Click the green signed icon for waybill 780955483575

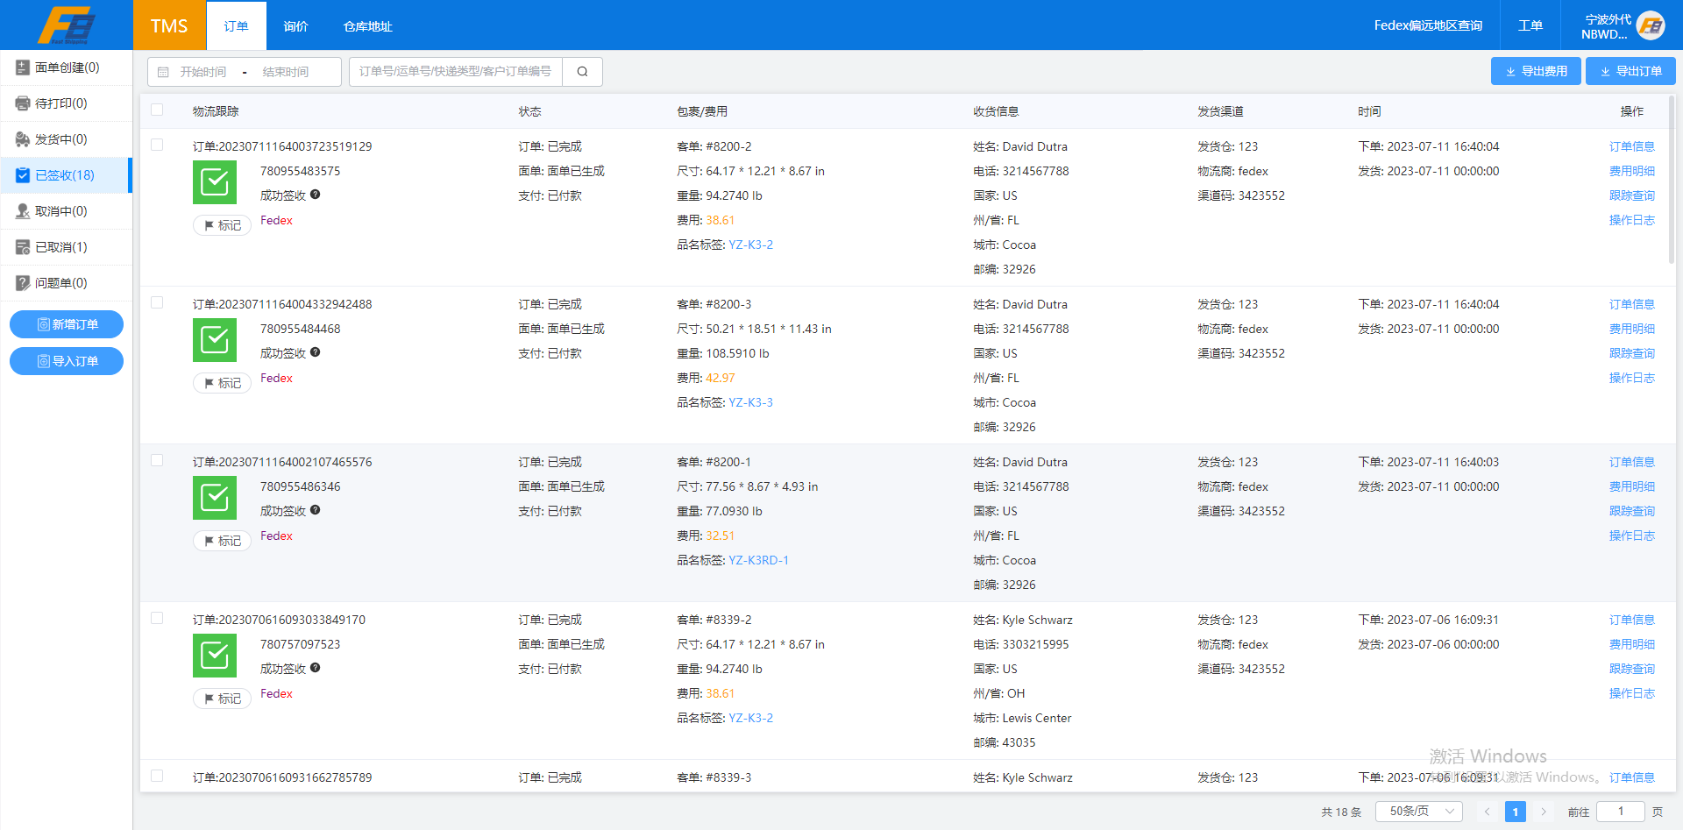click(x=215, y=182)
